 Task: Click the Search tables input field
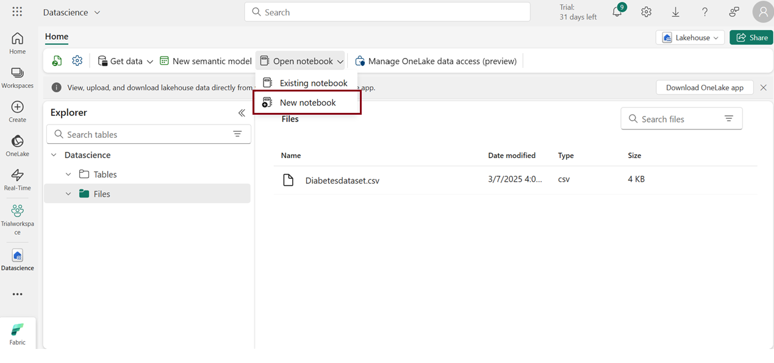coord(148,134)
